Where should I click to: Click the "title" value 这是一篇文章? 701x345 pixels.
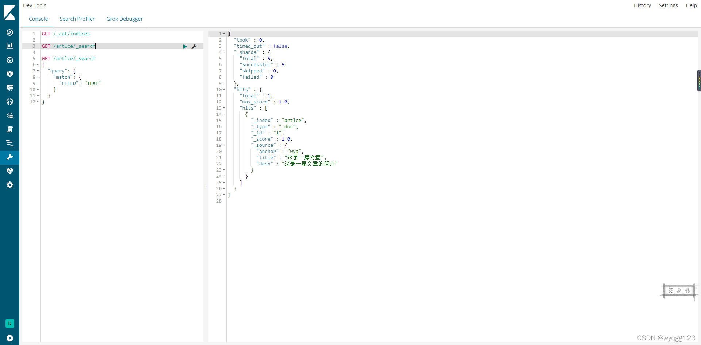click(x=304, y=158)
